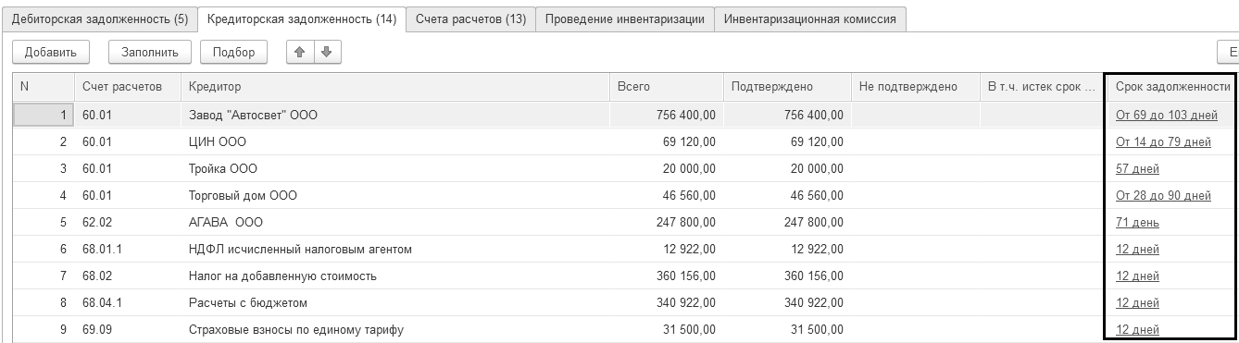Follow the "57 дней" link for Тройка ООО
Viewport: 1239px width, 343px height.
[x=1137, y=169]
